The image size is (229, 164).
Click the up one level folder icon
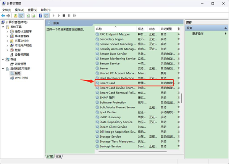point(16,16)
